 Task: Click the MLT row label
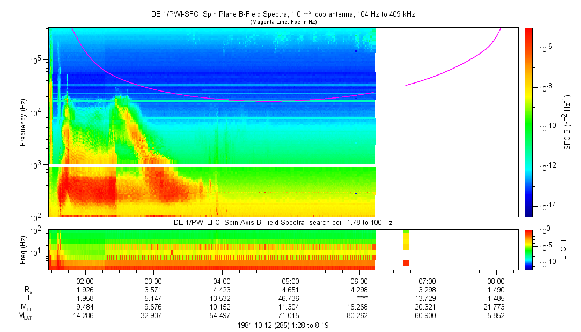point(25,306)
